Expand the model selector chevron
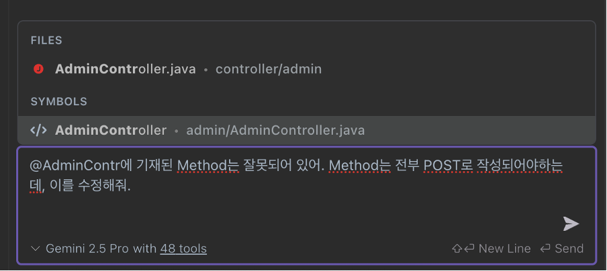 click(35, 248)
